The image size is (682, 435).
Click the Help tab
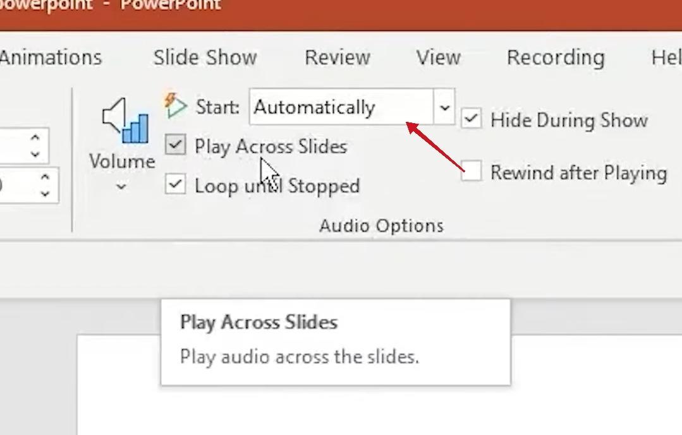tap(667, 57)
